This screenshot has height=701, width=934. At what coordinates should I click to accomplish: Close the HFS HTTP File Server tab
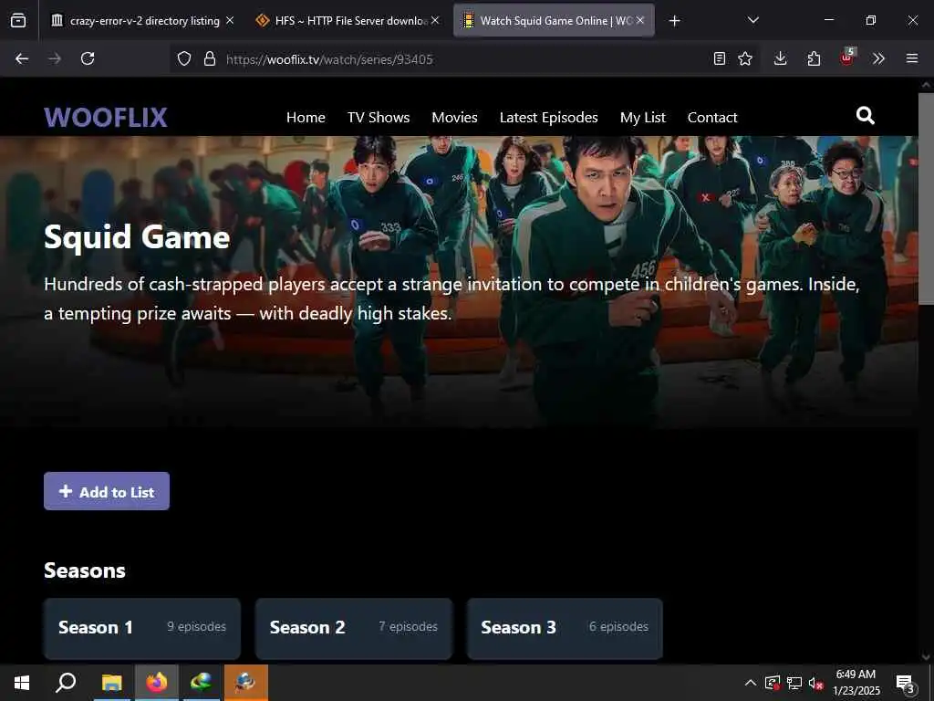coord(435,21)
